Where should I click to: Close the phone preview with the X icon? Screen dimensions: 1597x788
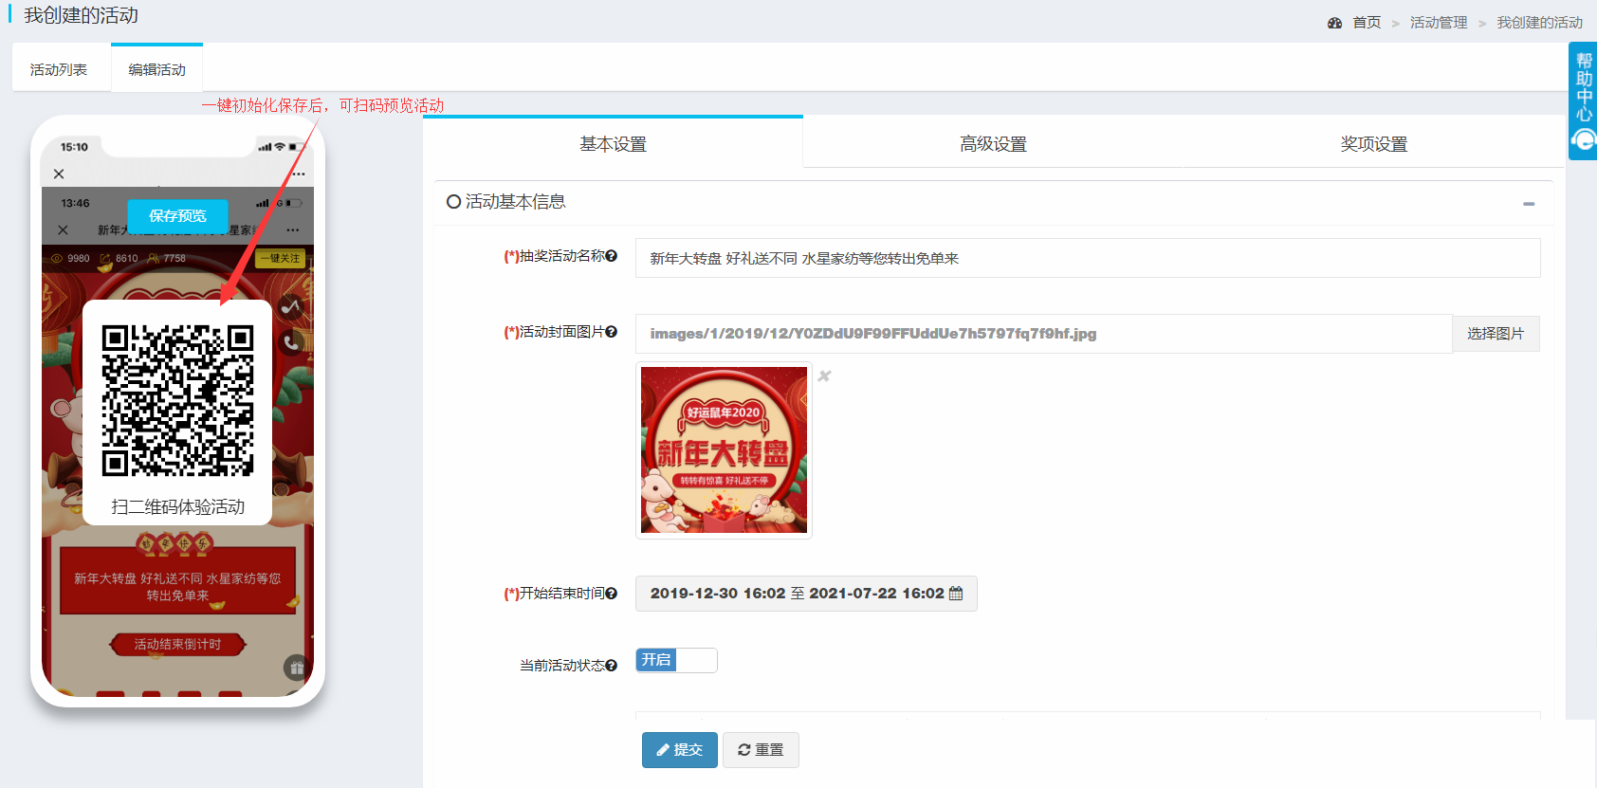point(59,174)
